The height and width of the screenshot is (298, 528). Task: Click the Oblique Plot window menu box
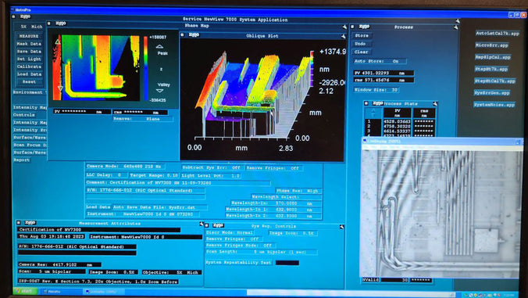(x=182, y=35)
